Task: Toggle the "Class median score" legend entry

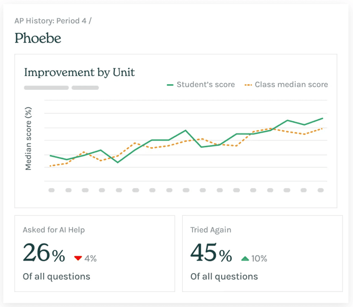Action: (x=291, y=84)
